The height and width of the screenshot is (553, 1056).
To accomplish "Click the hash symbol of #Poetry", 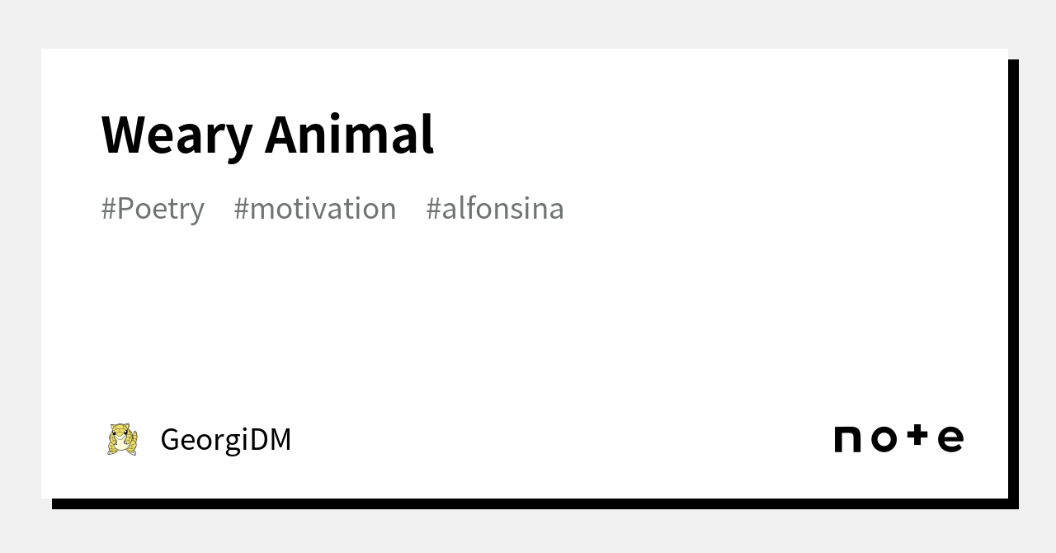I will click(x=108, y=209).
